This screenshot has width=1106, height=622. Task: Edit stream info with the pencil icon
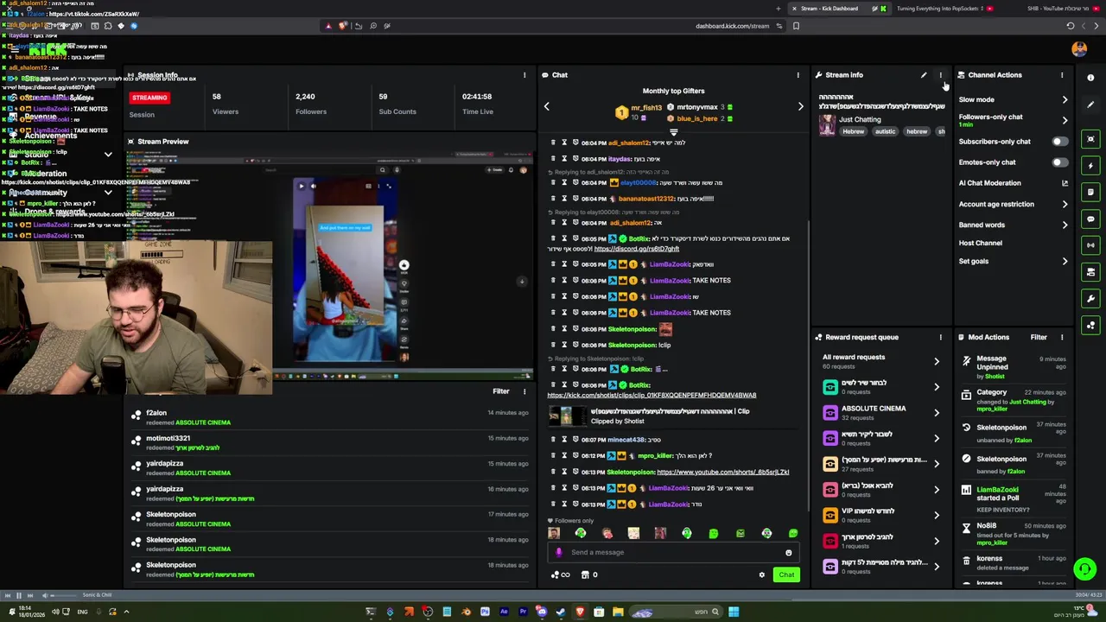coord(924,75)
